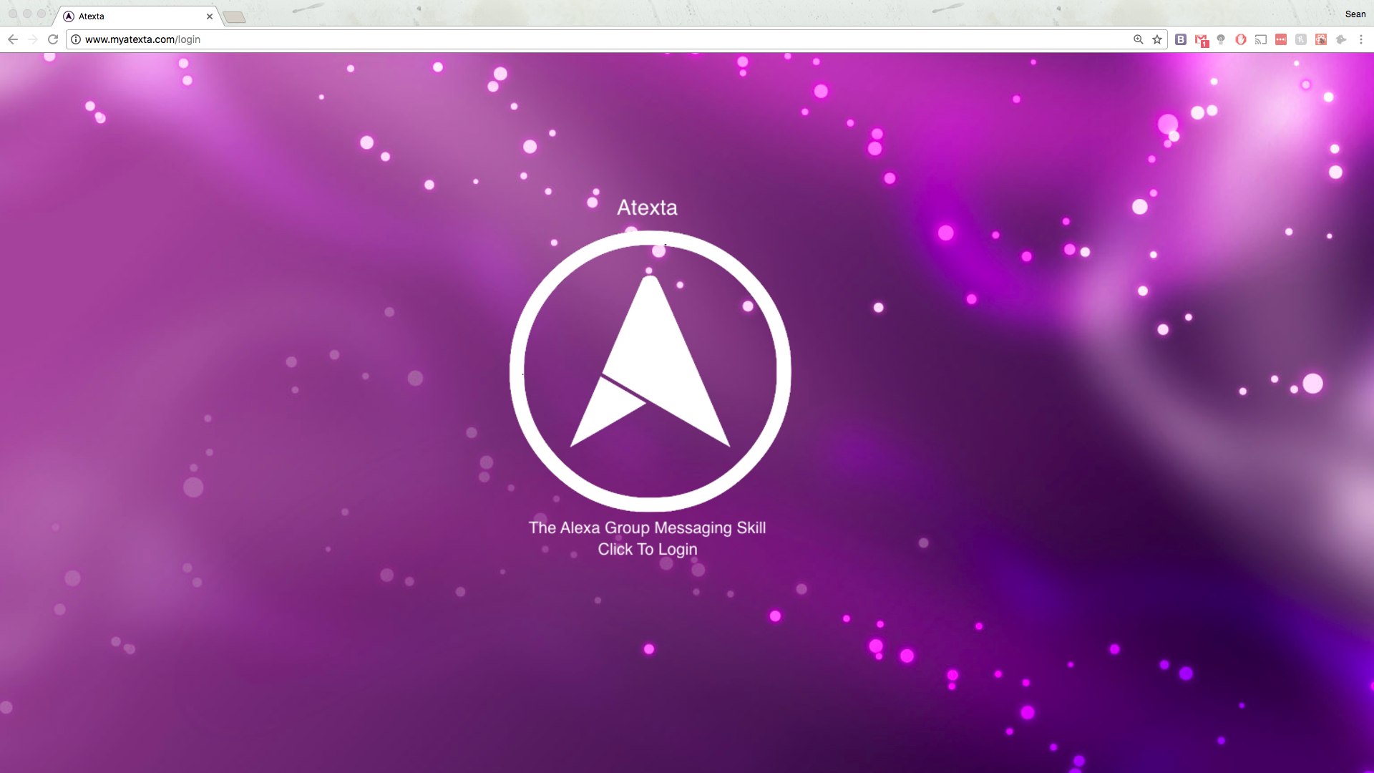
Task: Click the lightbulb extension icon
Action: click(1221, 39)
